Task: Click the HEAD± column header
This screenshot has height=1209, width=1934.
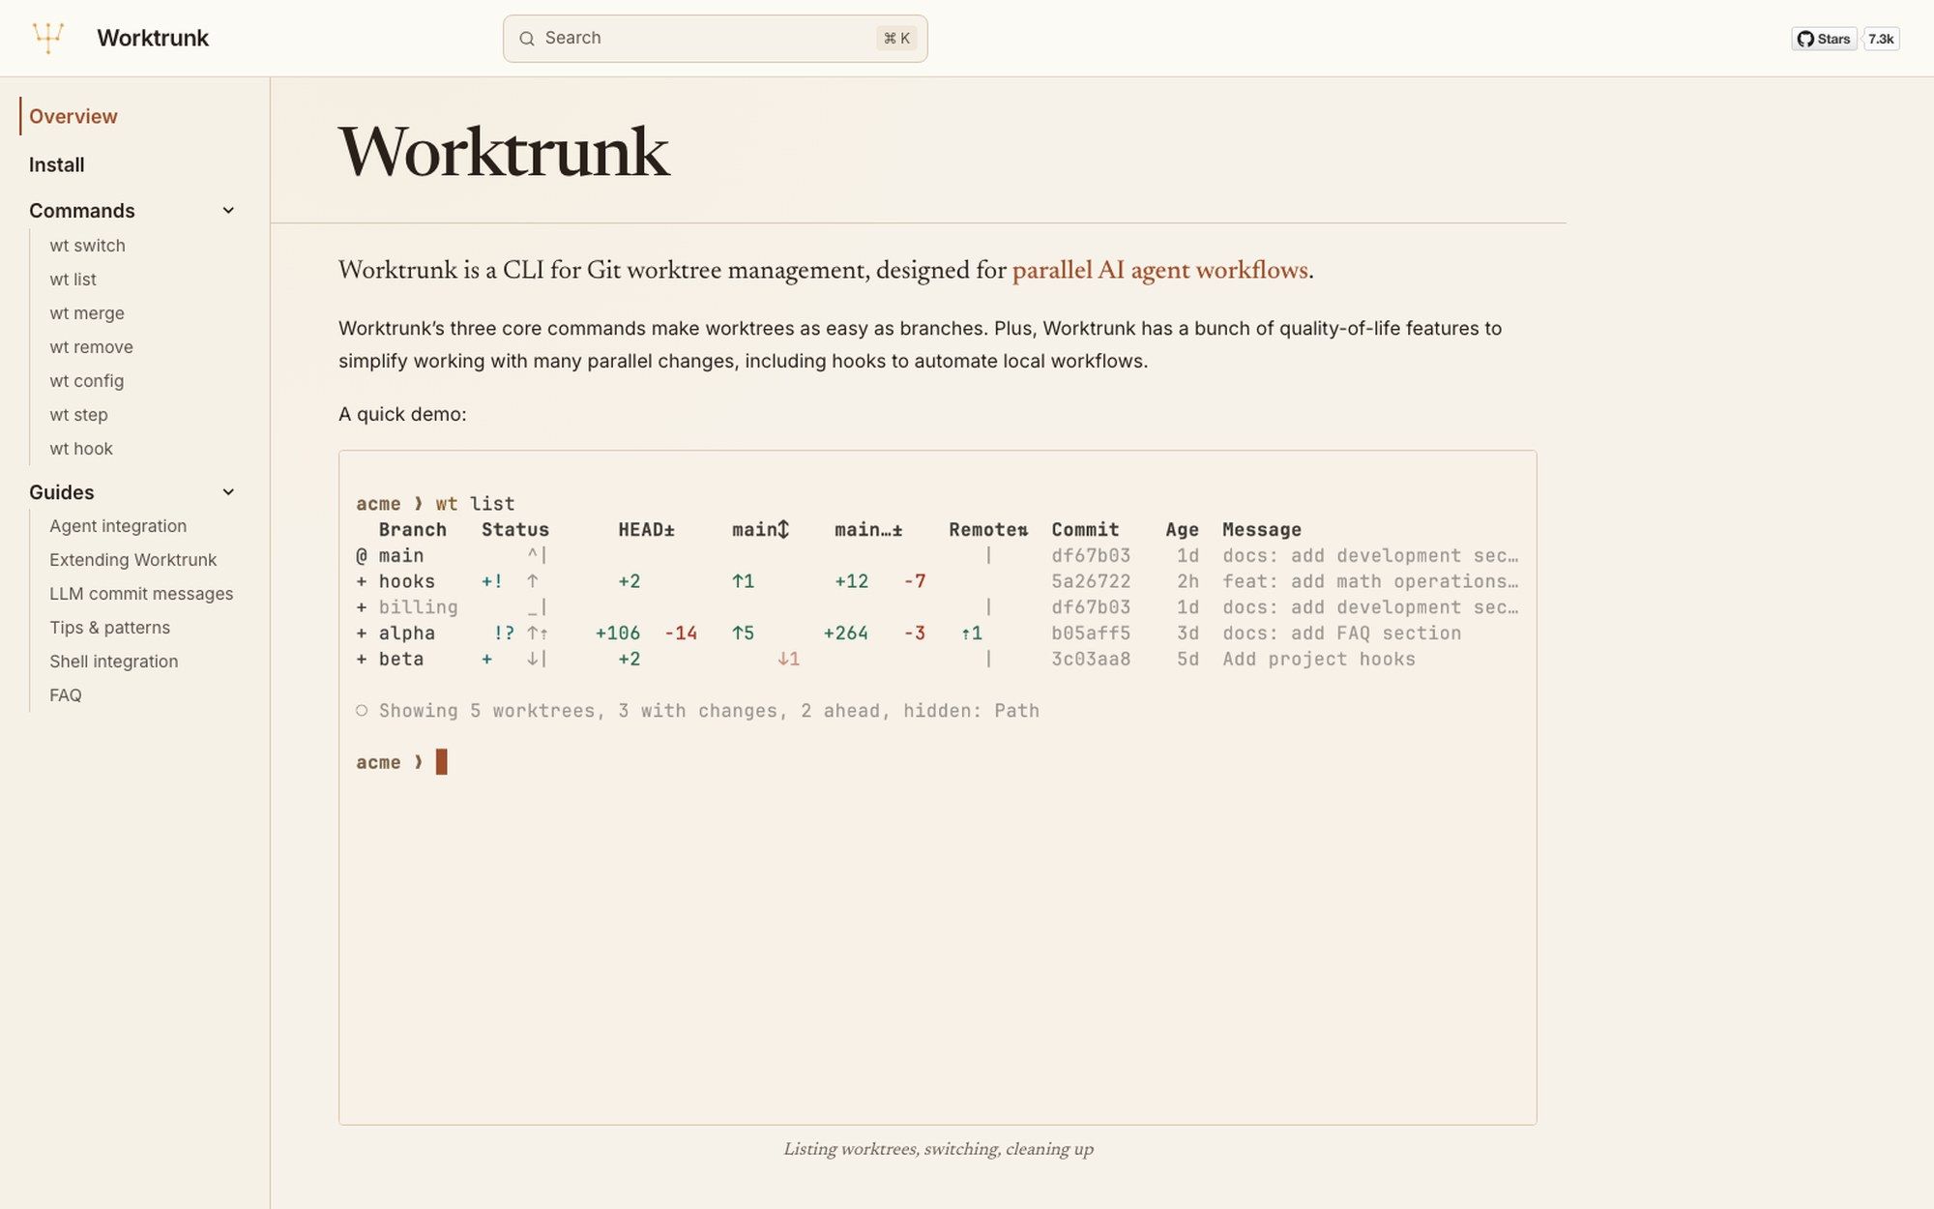Action: [x=647, y=530]
